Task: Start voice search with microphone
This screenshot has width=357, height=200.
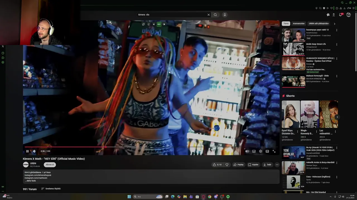Action: (225, 15)
